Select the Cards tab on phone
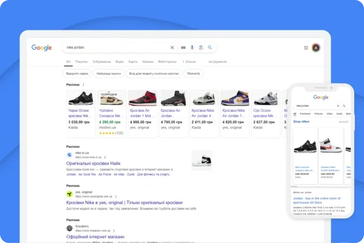 click(339, 114)
